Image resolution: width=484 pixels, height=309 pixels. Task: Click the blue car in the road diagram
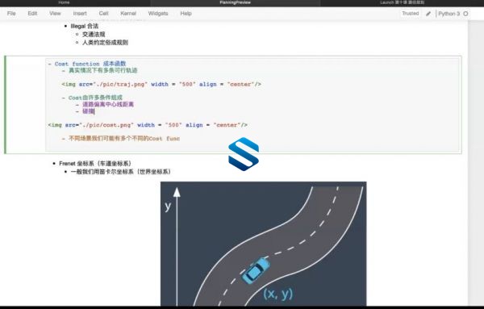[256, 270]
